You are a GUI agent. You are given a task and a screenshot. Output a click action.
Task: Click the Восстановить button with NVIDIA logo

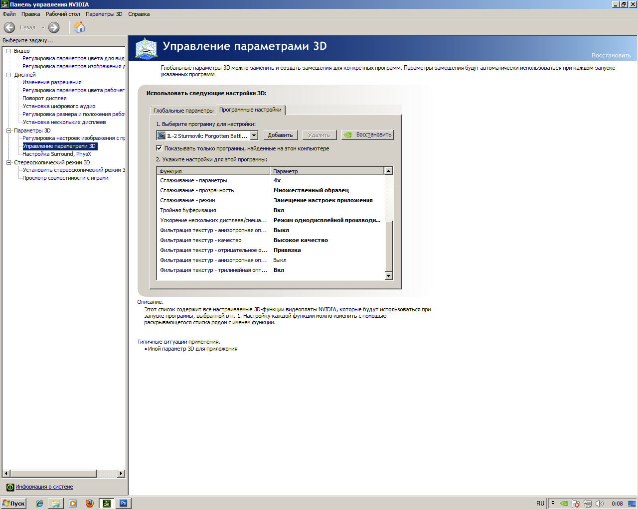tap(367, 135)
